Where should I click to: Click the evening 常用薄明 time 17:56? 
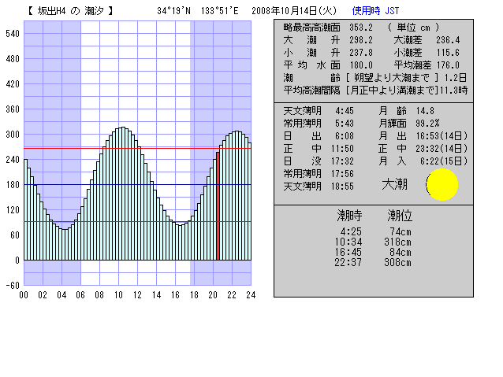pyautogui.click(x=342, y=174)
